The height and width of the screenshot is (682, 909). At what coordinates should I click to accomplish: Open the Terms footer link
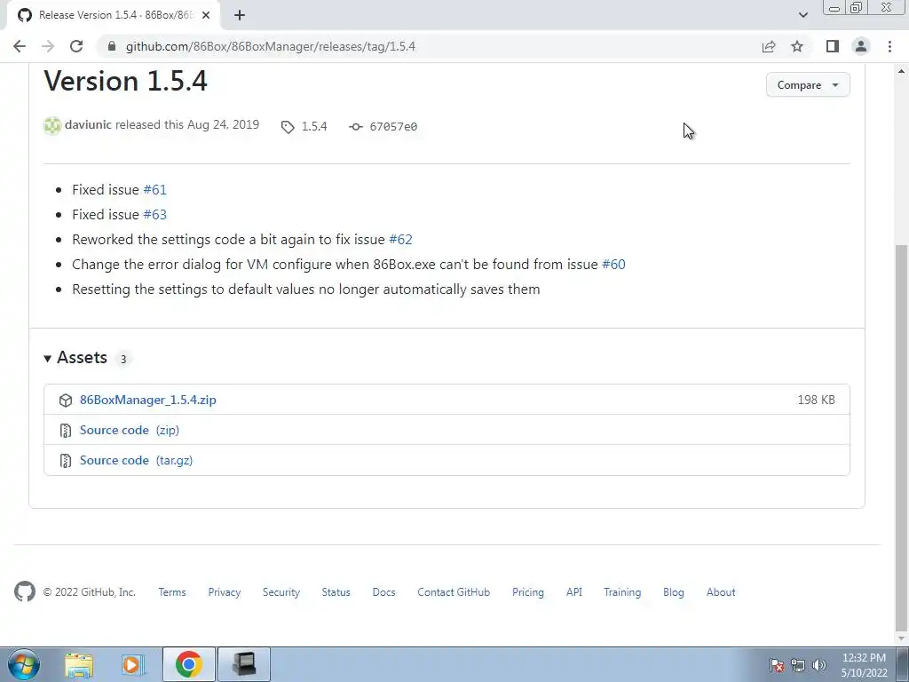coord(172,592)
